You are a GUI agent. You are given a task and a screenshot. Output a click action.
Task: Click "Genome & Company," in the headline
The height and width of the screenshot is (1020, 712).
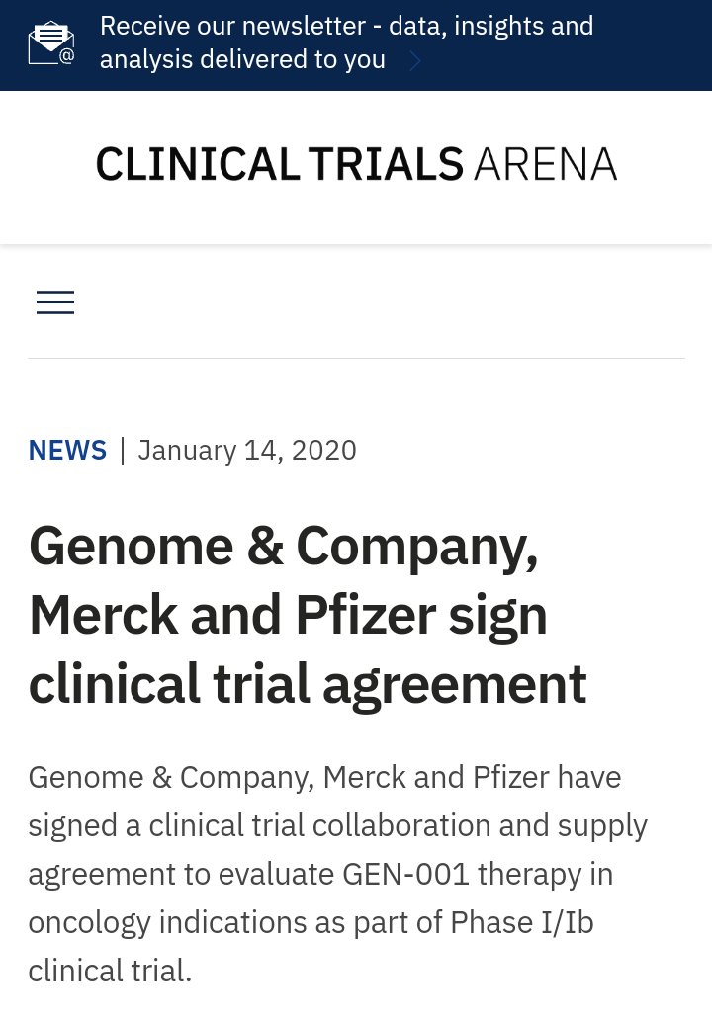pos(283,546)
